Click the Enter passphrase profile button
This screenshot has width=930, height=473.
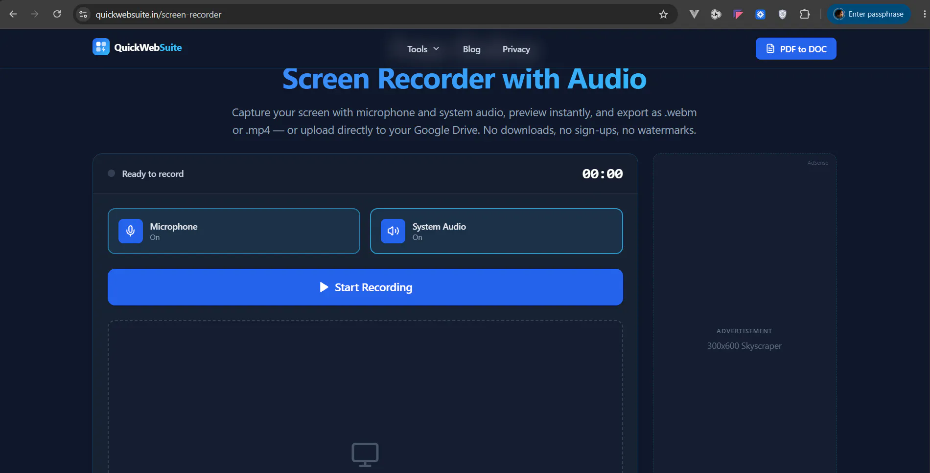(x=869, y=14)
